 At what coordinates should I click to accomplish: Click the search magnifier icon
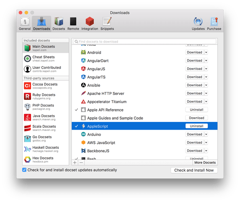pos(76,42)
